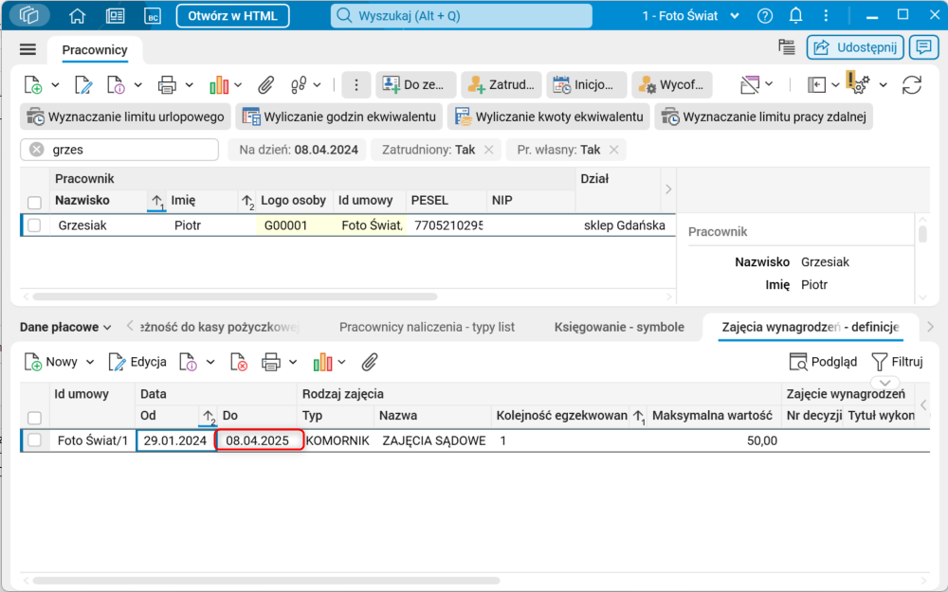This screenshot has width=948, height=592.
Task: Remove the 'Pr. własny: Tak' filter
Action: 614,150
